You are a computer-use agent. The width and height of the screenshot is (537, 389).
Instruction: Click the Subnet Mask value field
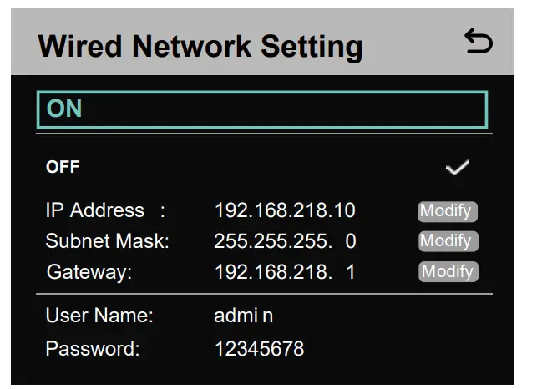(284, 241)
